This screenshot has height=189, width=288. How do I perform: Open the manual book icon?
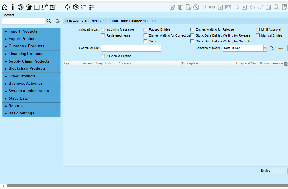pyautogui.click(x=37, y=7)
